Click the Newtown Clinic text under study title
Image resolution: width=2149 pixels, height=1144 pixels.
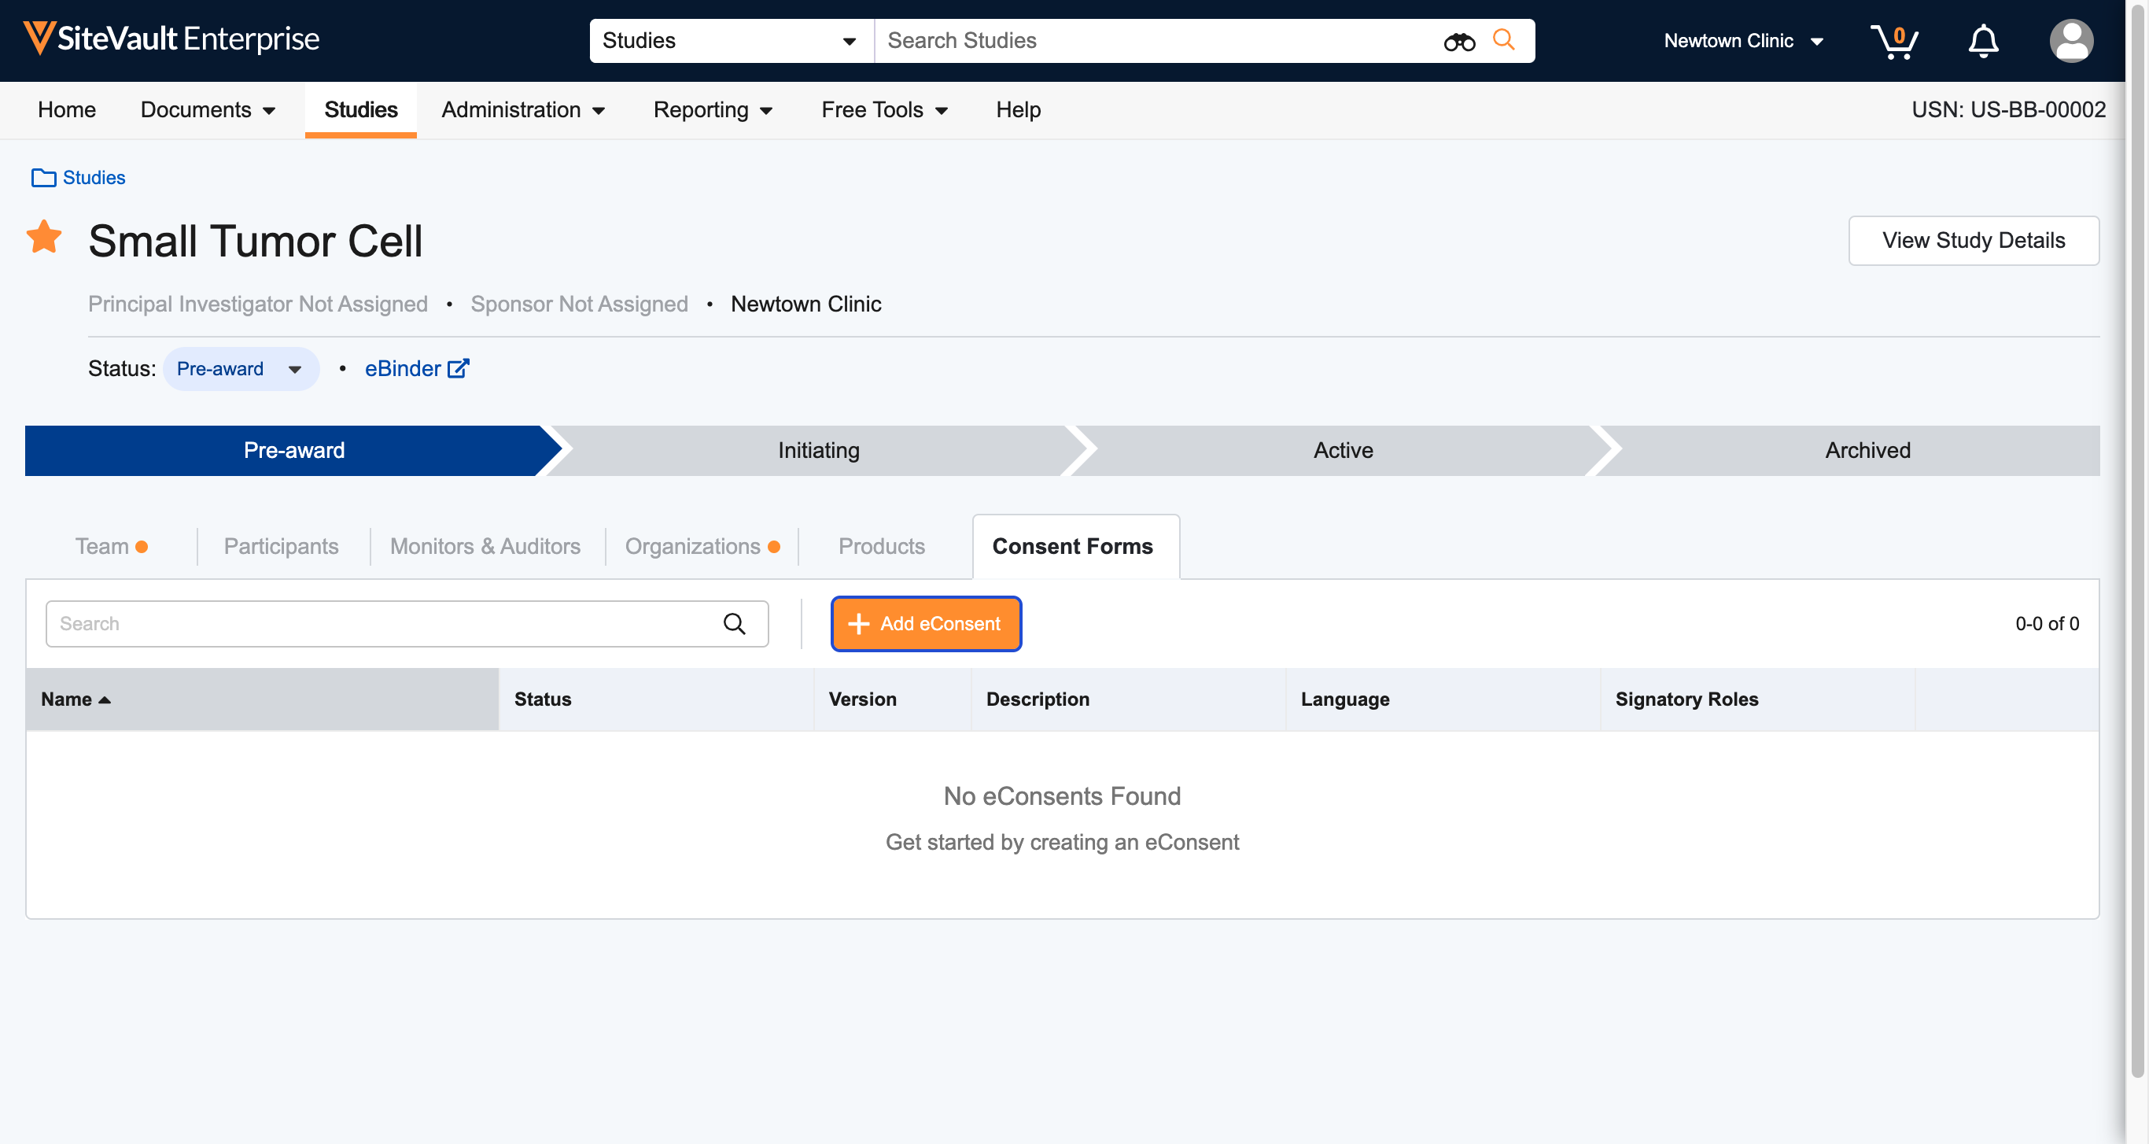click(805, 304)
